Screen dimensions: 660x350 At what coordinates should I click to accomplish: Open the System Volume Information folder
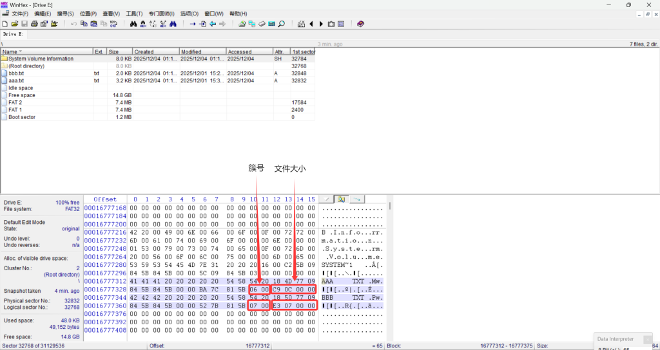tap(40, 59)
